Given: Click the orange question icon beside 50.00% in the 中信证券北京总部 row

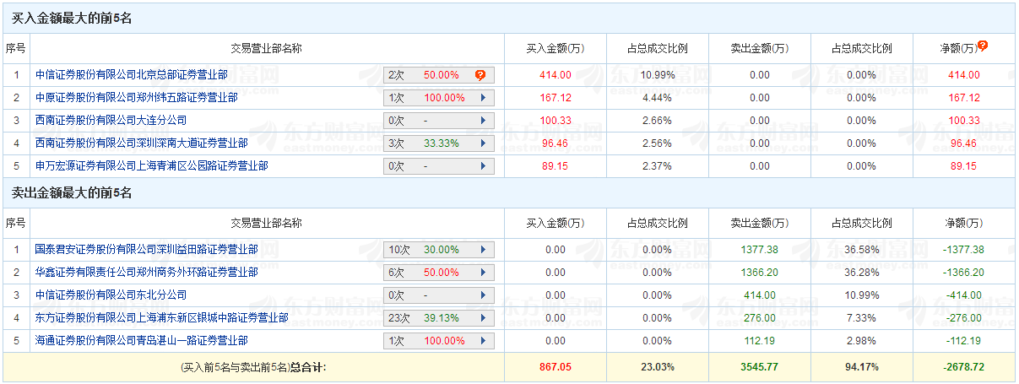Looking at the screenshot, I should 480,75.
